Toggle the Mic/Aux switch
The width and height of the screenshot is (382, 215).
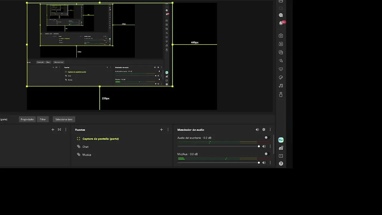267,154
